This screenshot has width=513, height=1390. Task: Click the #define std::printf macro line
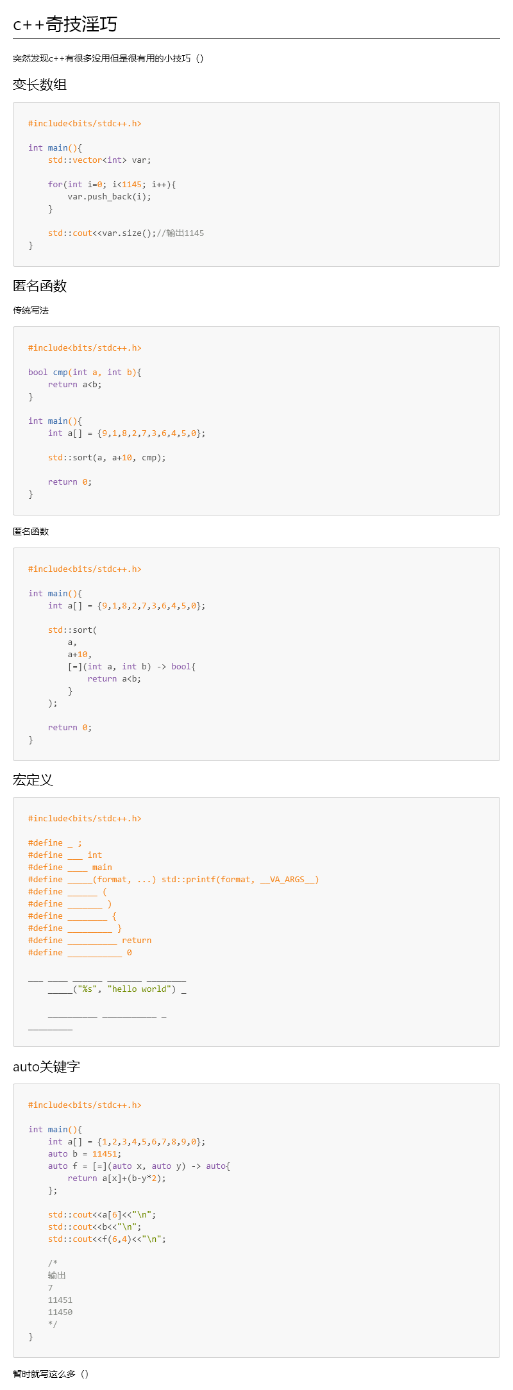click(174, 880)
